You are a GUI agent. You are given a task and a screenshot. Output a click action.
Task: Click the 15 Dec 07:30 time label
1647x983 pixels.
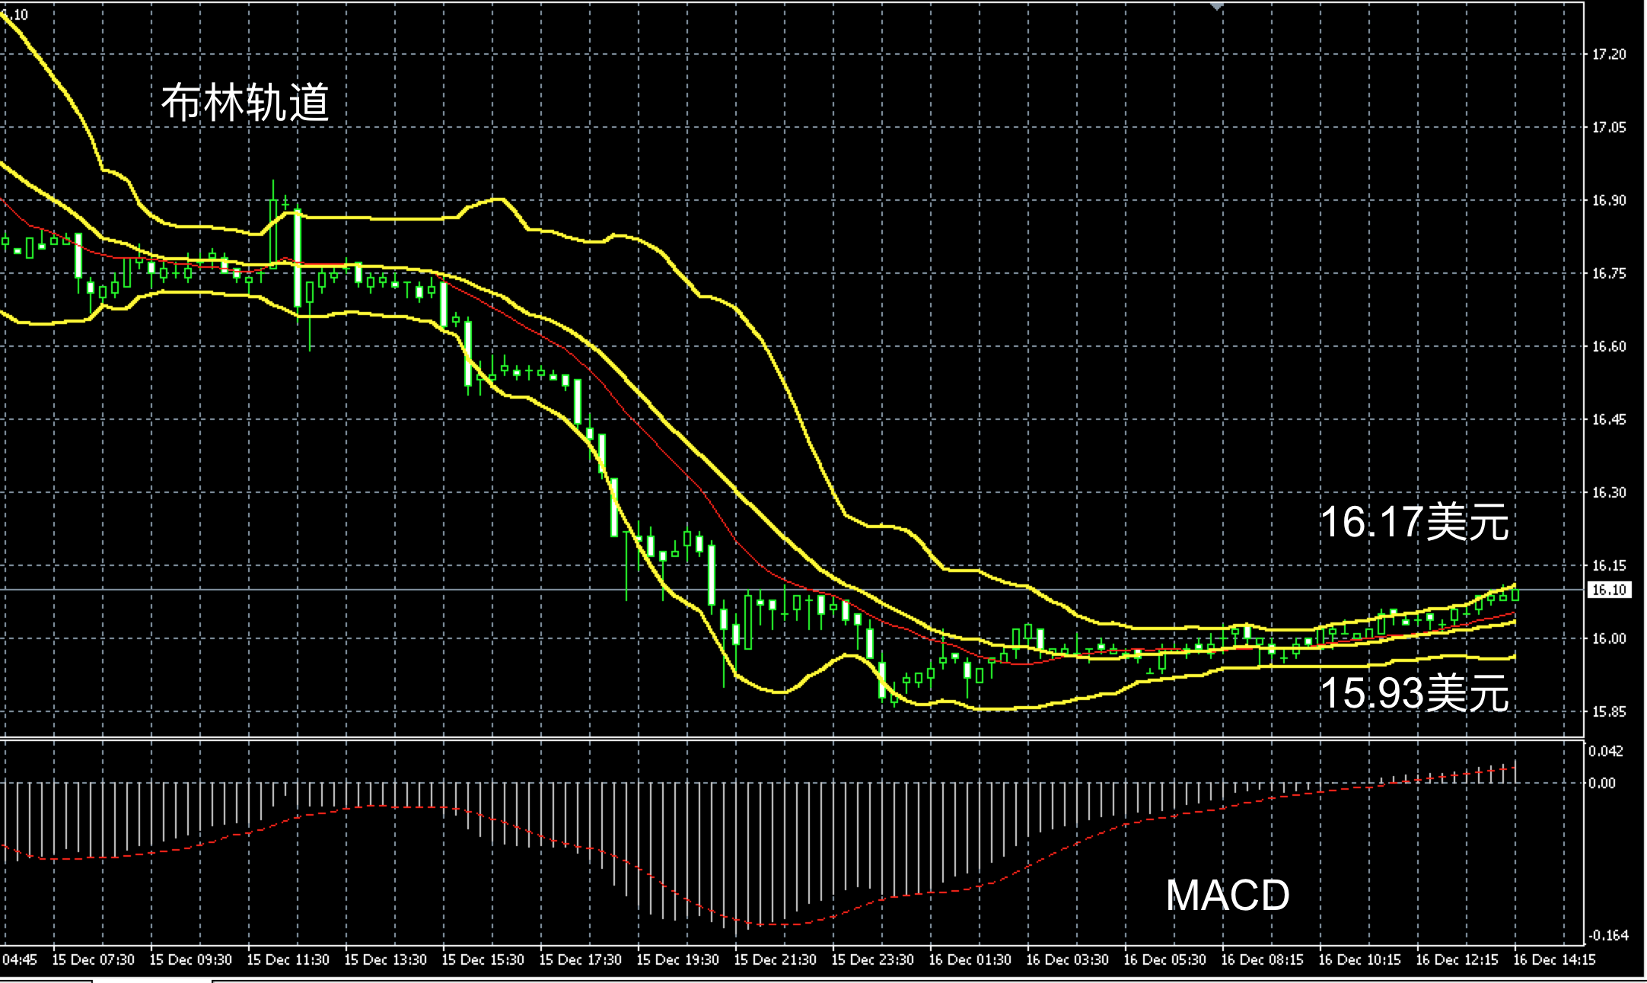click(93, 959)
